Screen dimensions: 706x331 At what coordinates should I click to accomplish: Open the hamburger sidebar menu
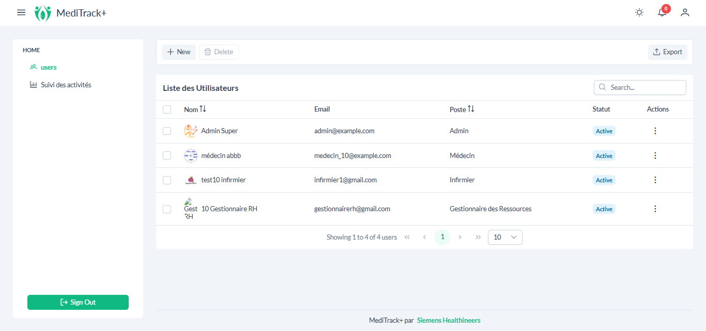[21, 12]
